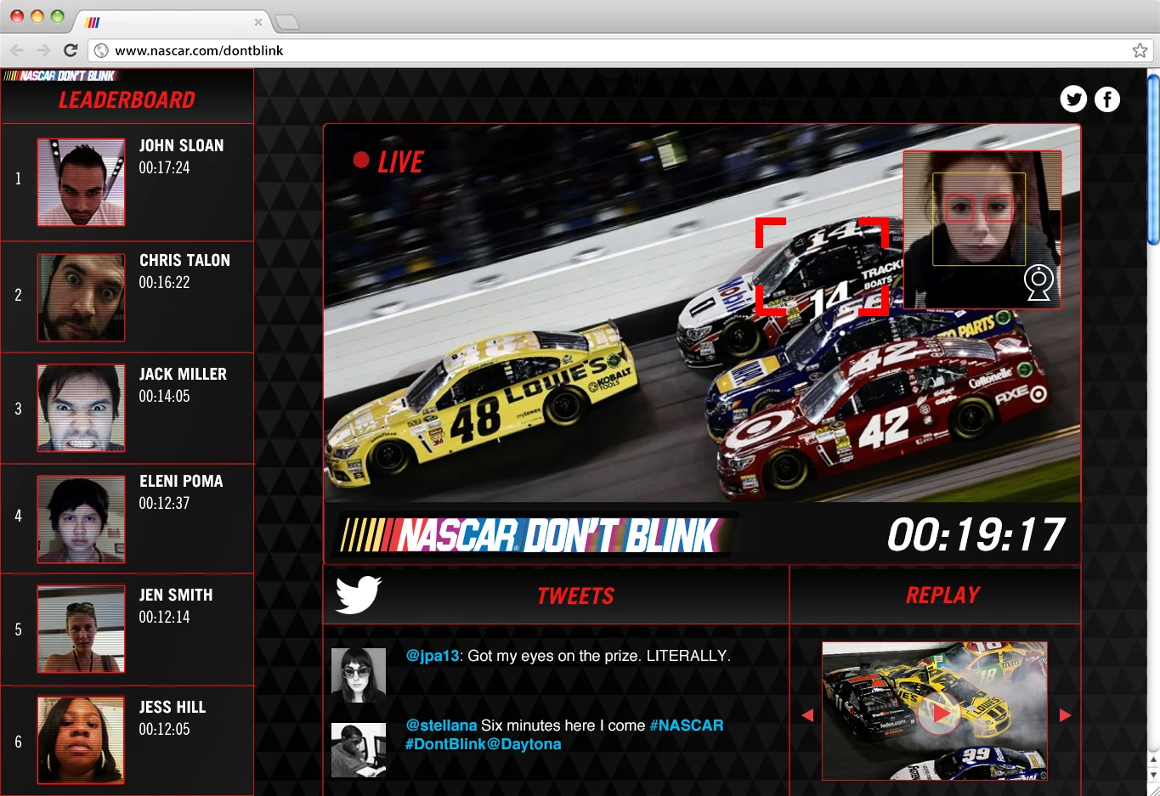Viewport: 1160px width, 796px height.
Task: Click the name JOHN SLOAN
Action: (x=181, y=145)
